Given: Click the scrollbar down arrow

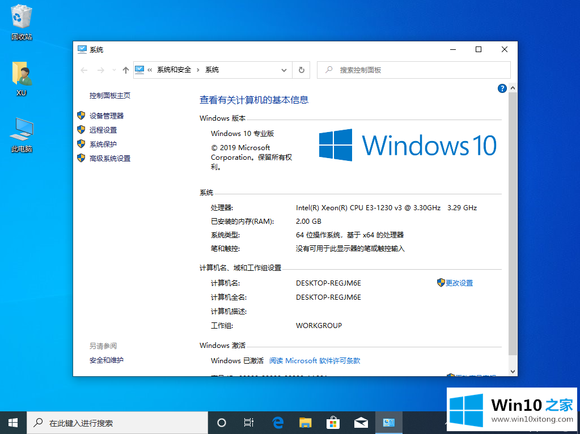Looking at the screenshot, I should coord(513,372).
